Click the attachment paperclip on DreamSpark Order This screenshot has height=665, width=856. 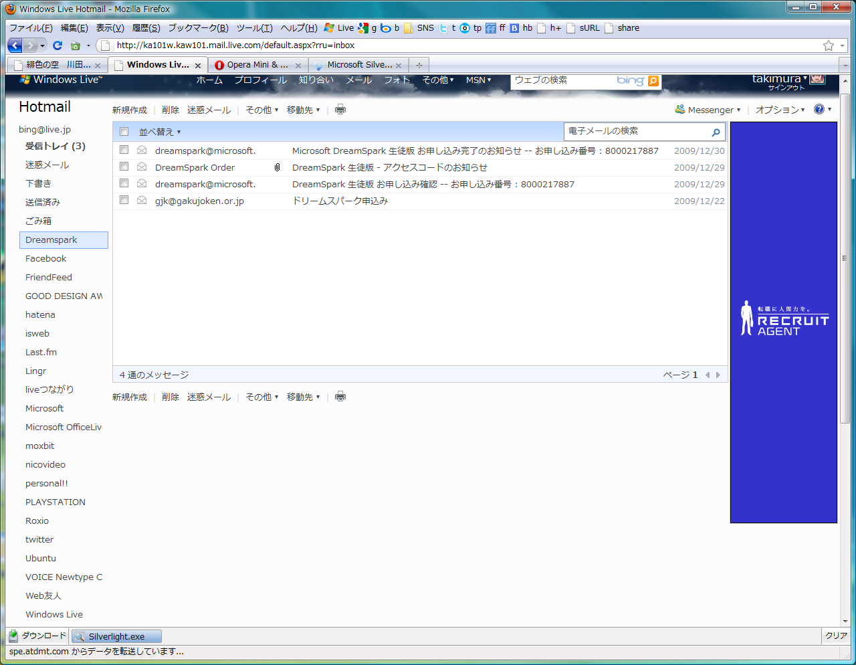pos(277,167)
